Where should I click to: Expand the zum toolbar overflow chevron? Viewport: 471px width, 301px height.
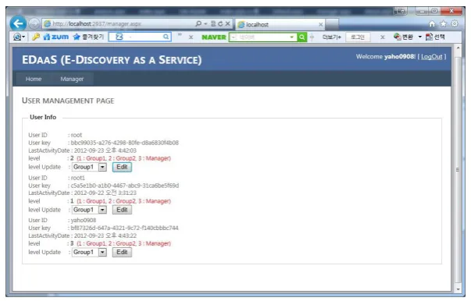coord(180,35)
